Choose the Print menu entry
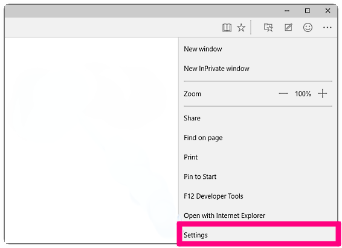342x248 pixels. click(x=190, y=157)
